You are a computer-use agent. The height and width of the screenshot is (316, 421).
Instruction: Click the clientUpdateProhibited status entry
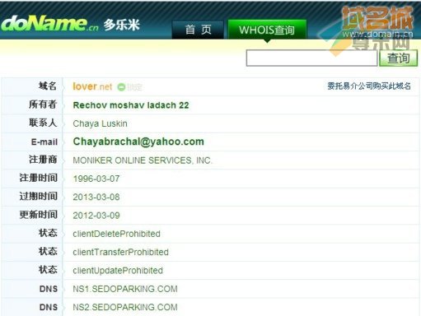pos(118,271)
